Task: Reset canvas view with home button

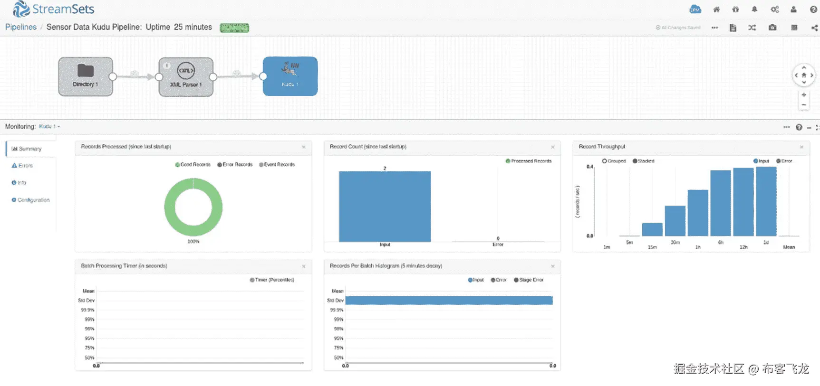Action: pos(804,75)
